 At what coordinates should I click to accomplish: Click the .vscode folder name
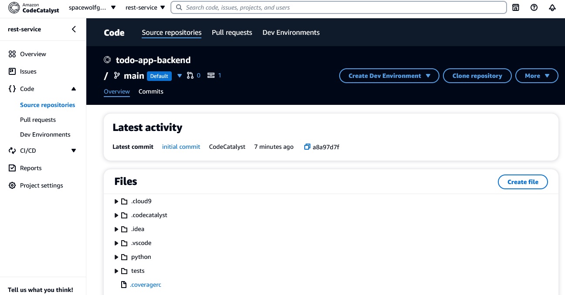[141, 243]
